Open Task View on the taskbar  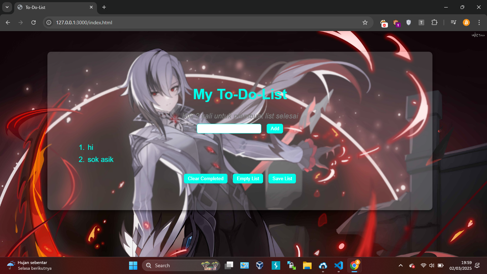pyautogui.click(x=229, y=265)
